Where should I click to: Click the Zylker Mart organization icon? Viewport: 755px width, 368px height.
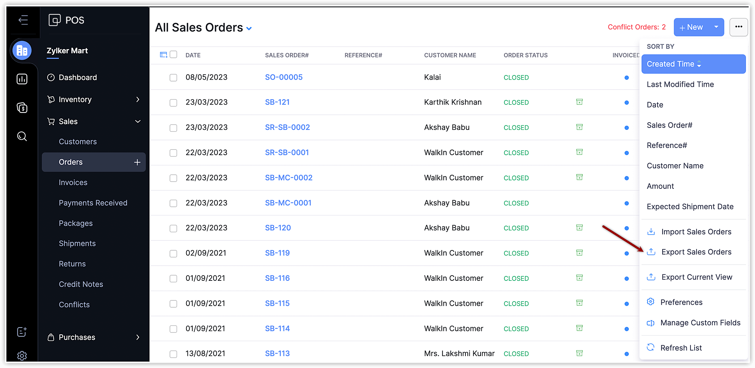point(22,51)
